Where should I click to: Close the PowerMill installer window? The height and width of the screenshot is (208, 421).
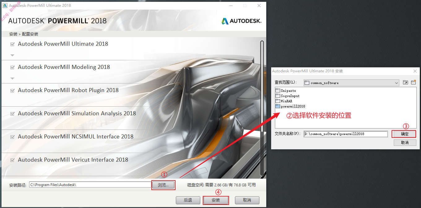tap(259, 5)
